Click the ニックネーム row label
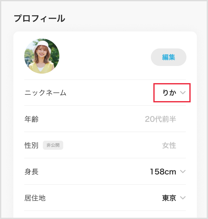This screenshot has height=219, width=208. pyautogui.click(x=45, y=92)
